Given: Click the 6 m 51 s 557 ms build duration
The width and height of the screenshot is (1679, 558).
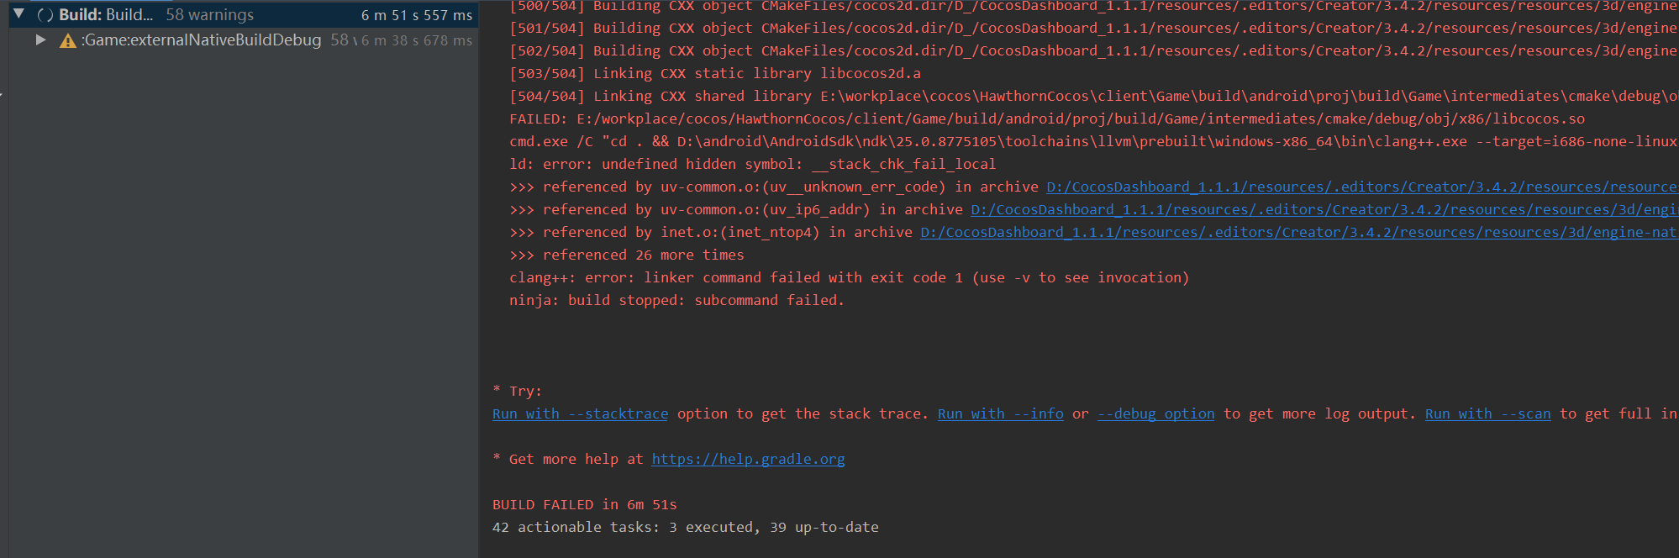Looking at the screenshot, I should (x=416, y=15).
